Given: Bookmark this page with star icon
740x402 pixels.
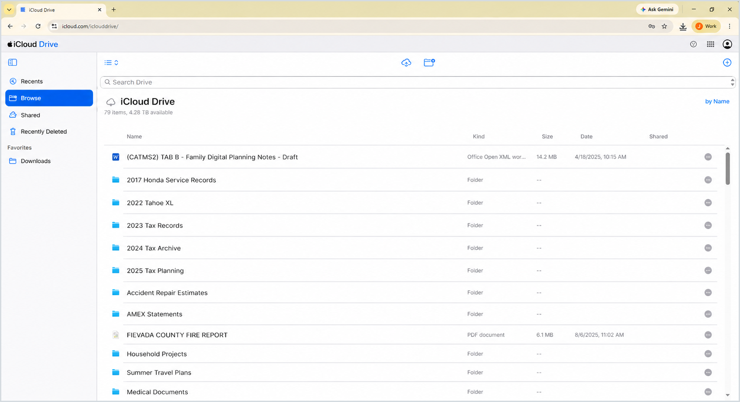Looking at the screenshot, I should pos(664,26).
